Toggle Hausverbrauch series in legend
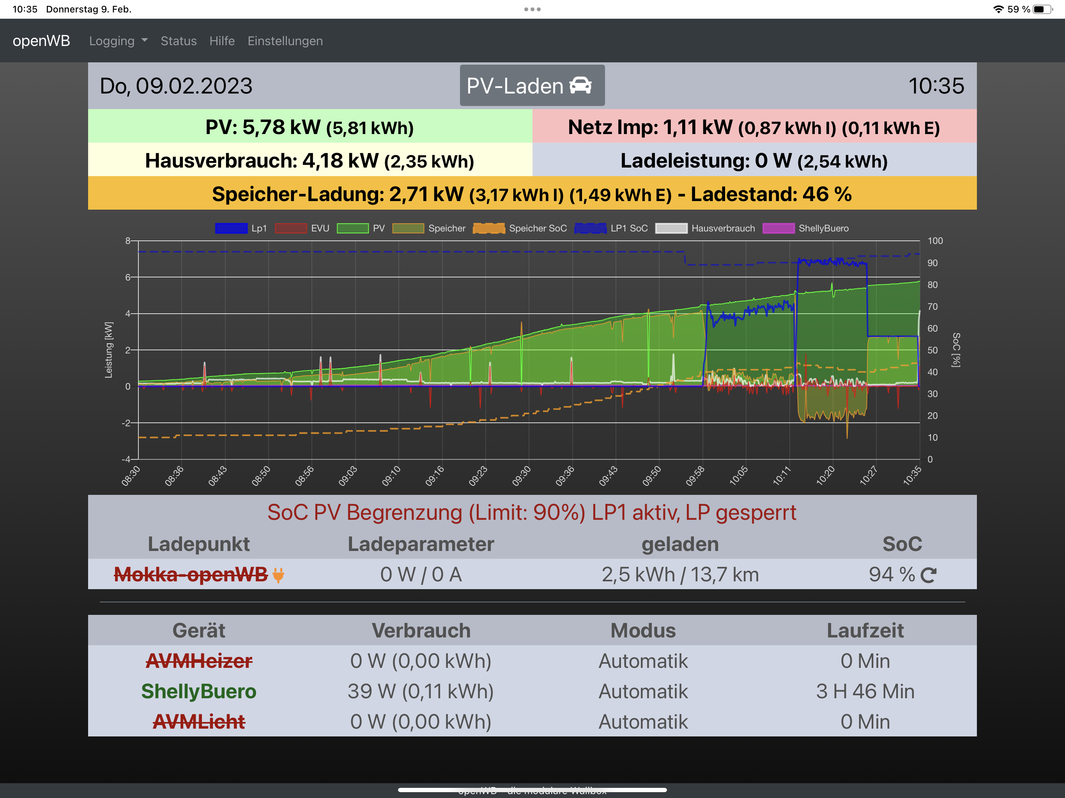This screenshot has width=1065, height=798. pos(671,228)
